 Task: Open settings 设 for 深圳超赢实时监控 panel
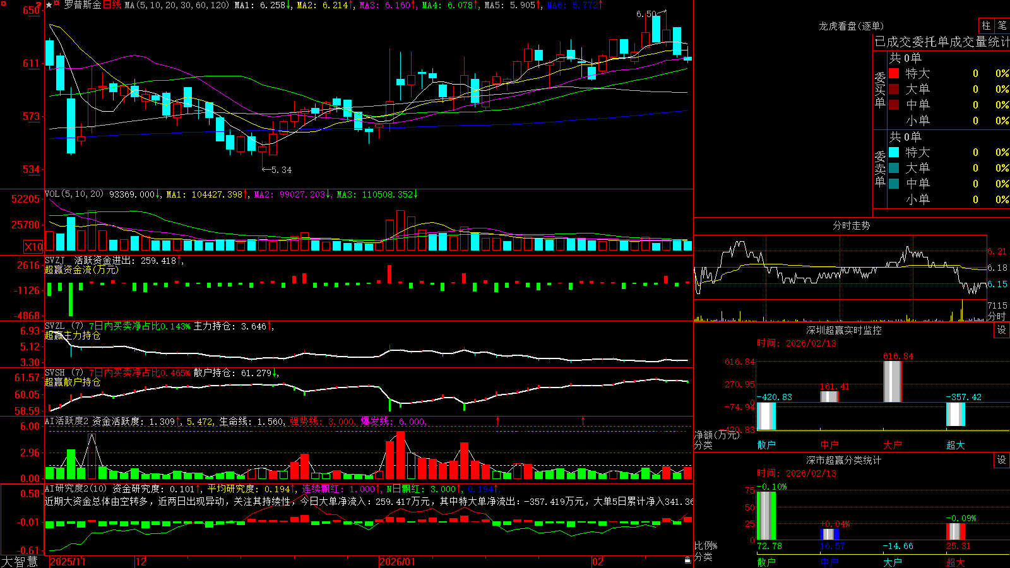[x=1002, y=330]
